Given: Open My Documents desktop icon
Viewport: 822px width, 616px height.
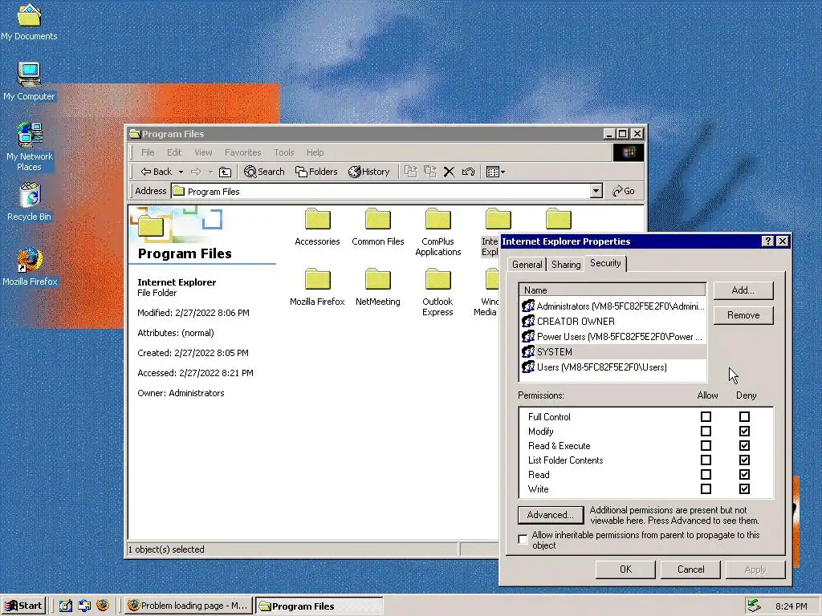Looking at the screenshot, I should tap(29, 22).
